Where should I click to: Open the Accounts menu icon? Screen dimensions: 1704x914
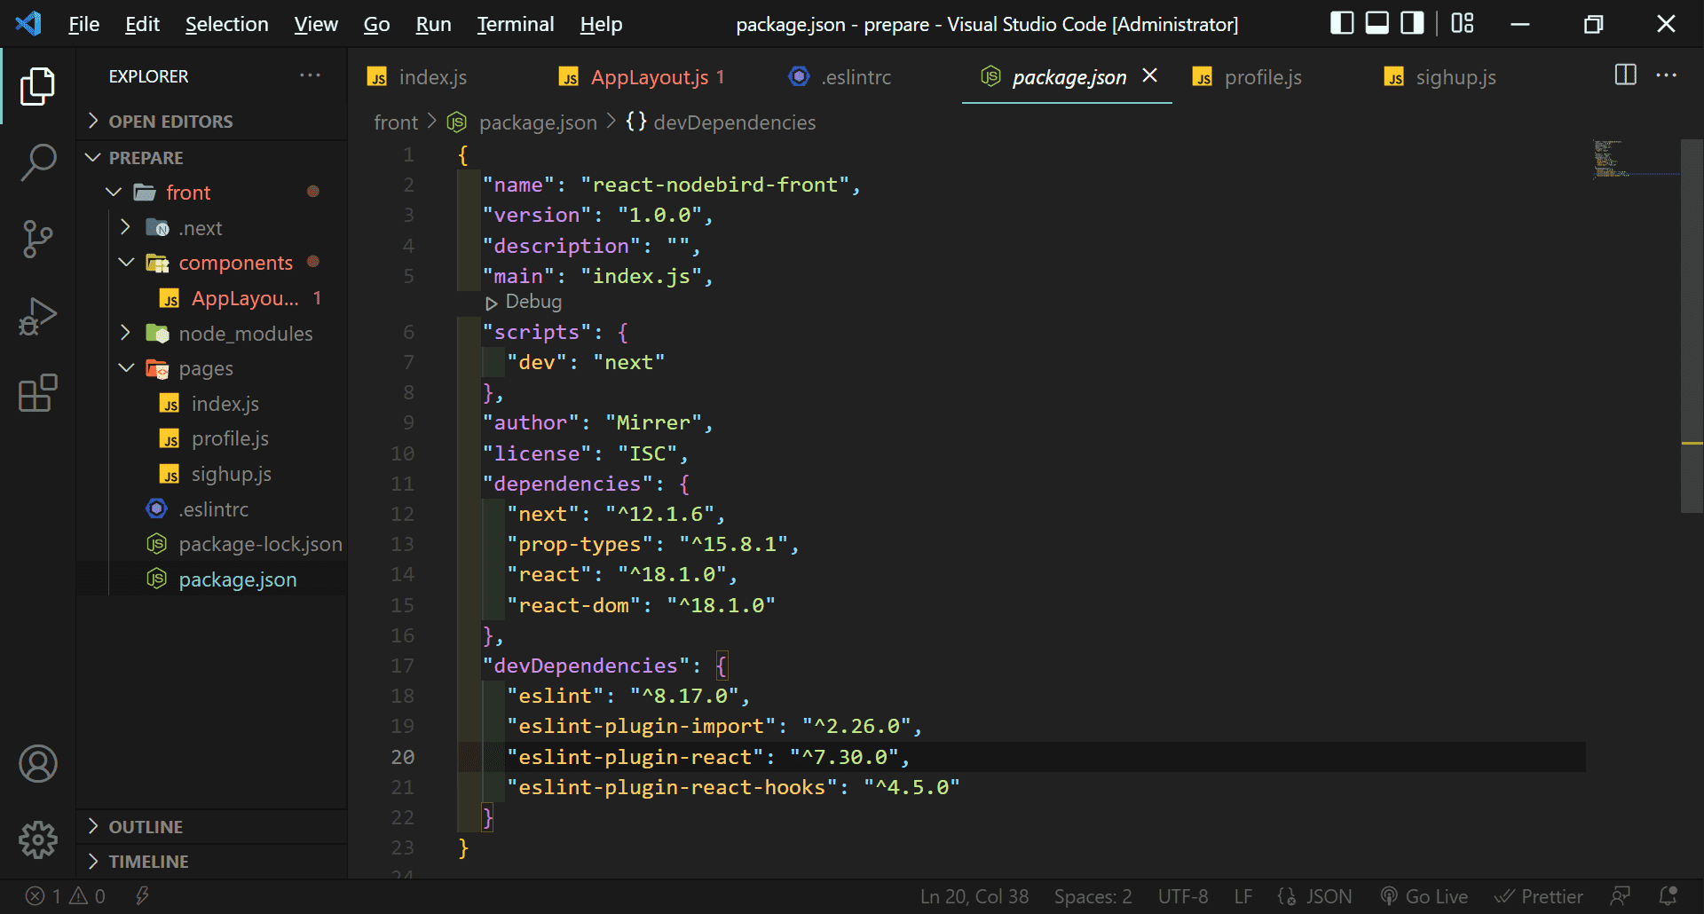pos(38,764)
